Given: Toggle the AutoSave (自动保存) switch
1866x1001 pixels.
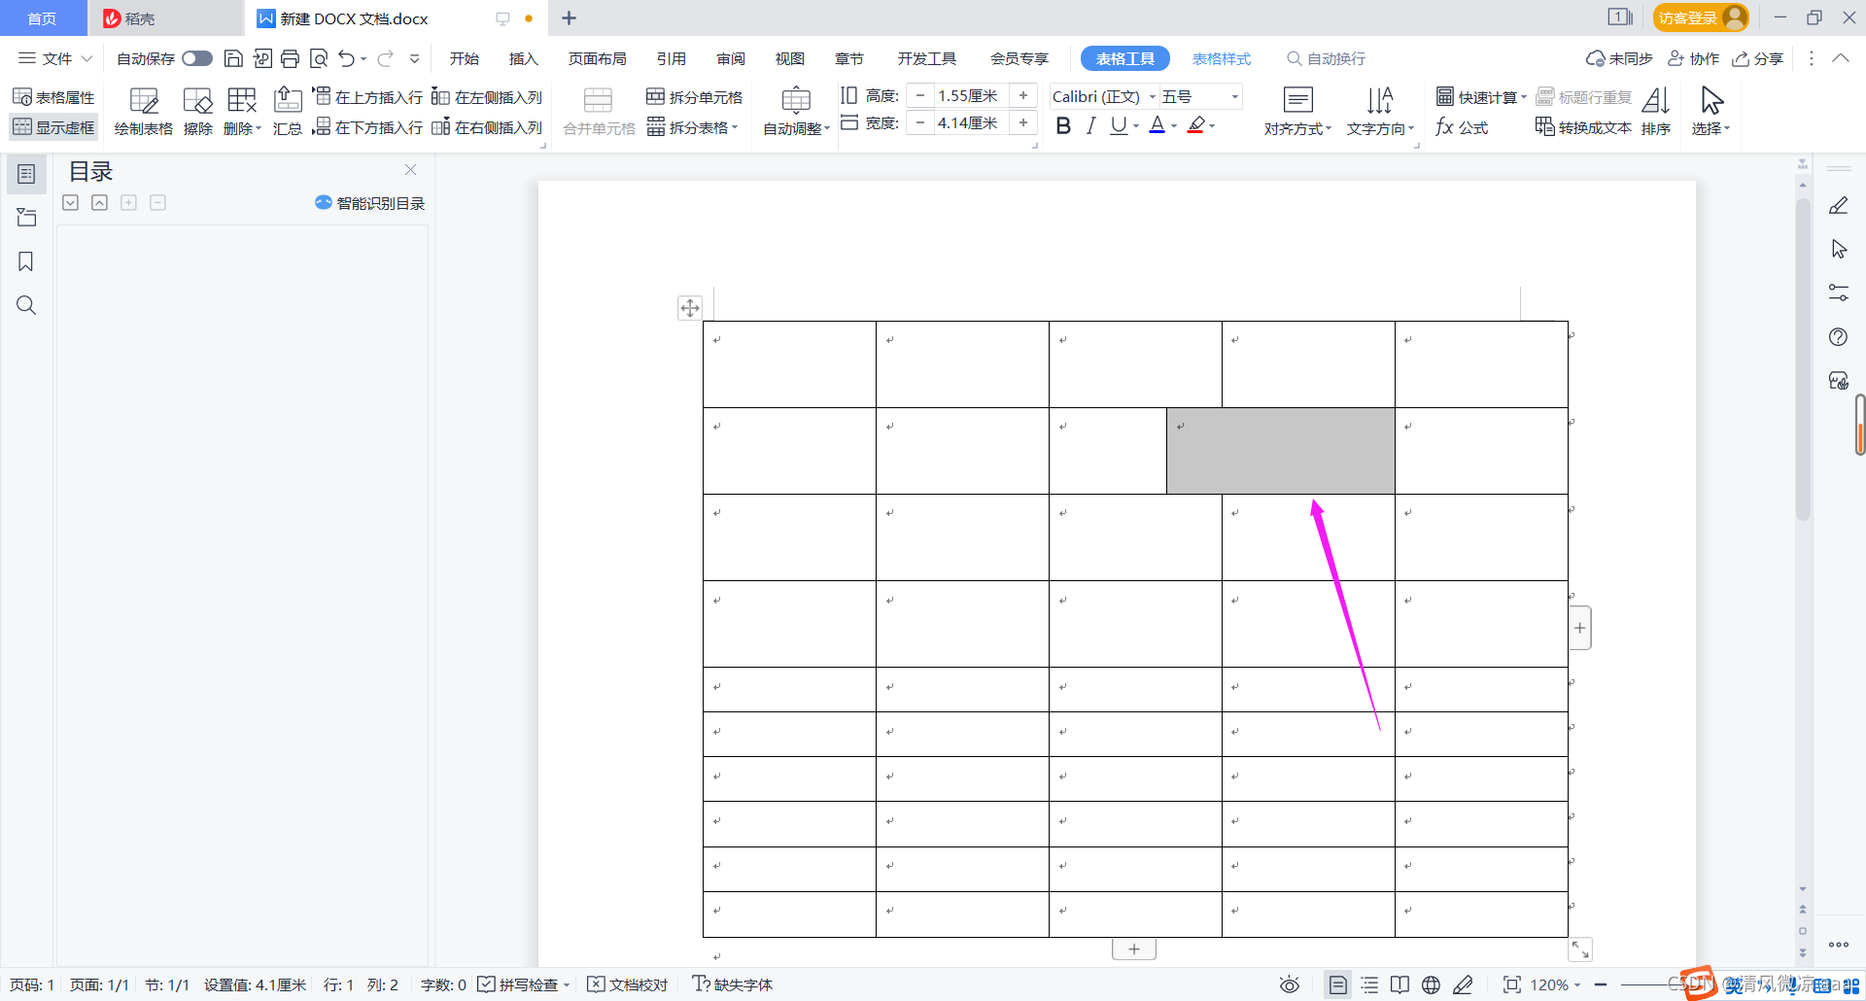Looking at the screenshot, I should [x=197, y=58].
